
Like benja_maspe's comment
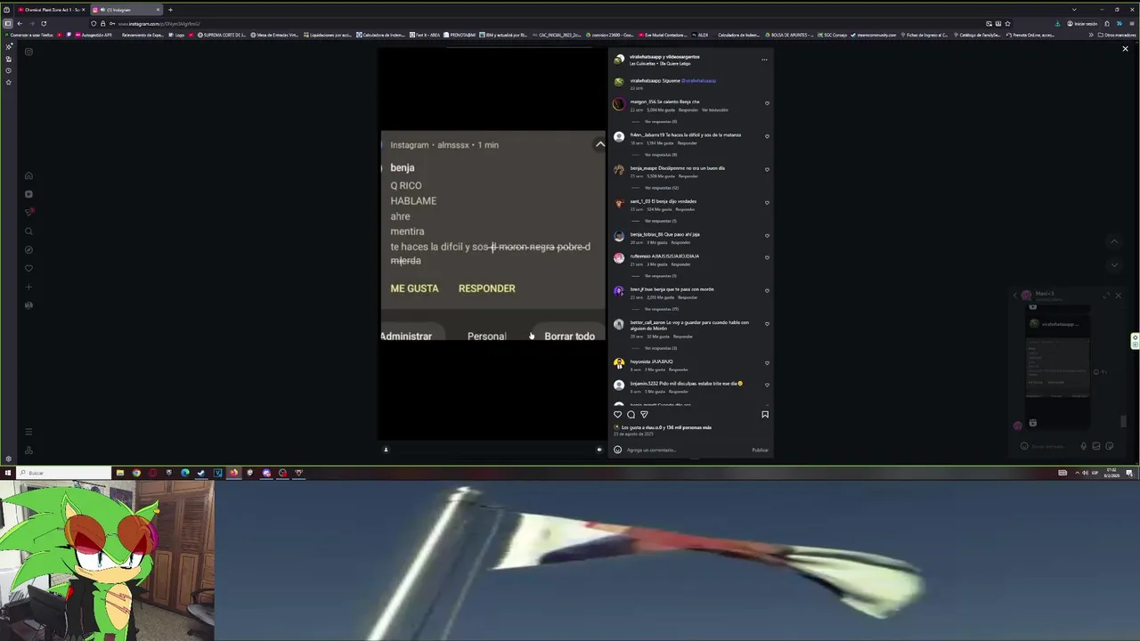point(767,169)
